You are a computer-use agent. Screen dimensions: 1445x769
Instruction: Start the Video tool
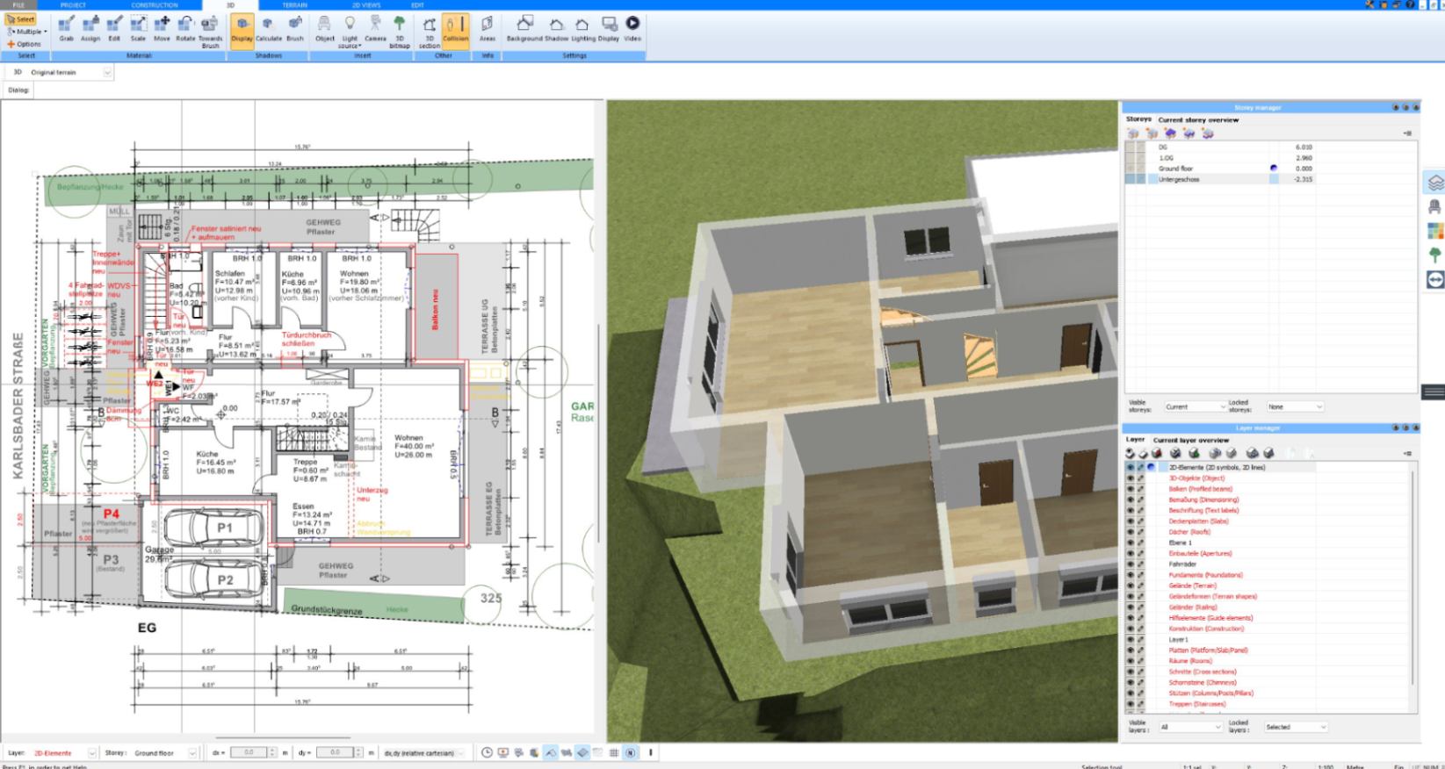point(632,29)
